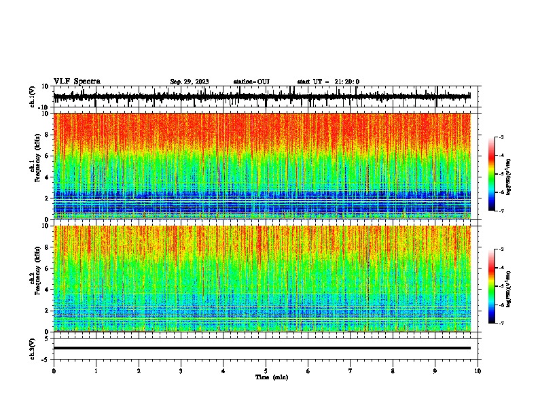
Task: Click the ch.2 spectrogram color scale bar
Action: coord(492,286)
